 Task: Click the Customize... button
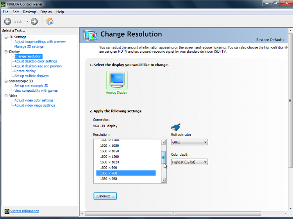coord(105,196)
